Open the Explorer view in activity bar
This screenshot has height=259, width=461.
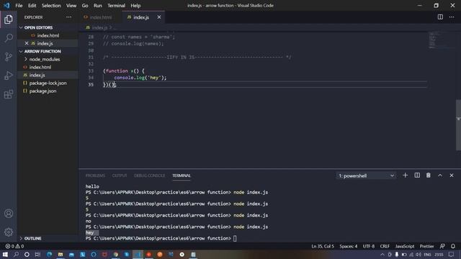coord(9,19)
